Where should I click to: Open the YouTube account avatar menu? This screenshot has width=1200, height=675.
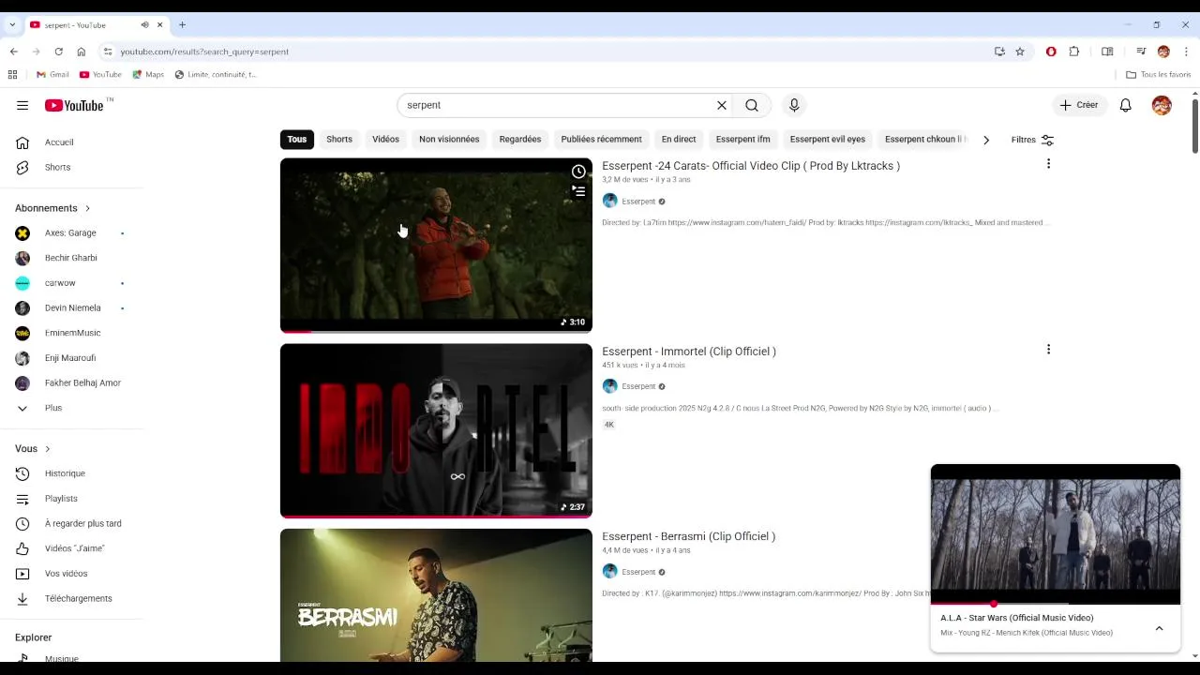(1162, 105)
